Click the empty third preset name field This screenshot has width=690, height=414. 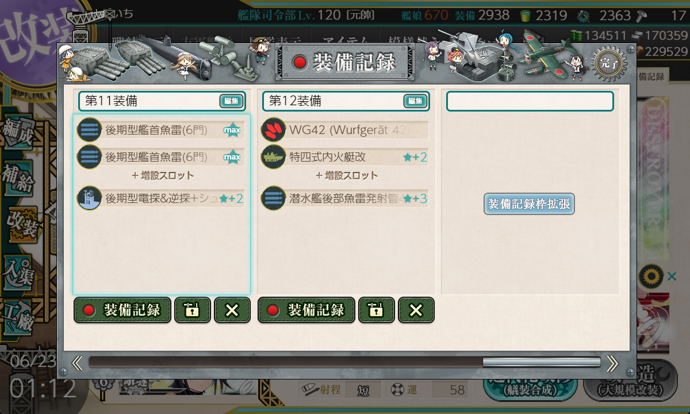click(x=530, y=101)
